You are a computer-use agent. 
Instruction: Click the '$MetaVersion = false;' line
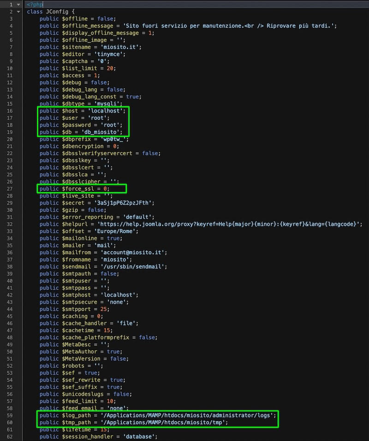click(84, 359)
